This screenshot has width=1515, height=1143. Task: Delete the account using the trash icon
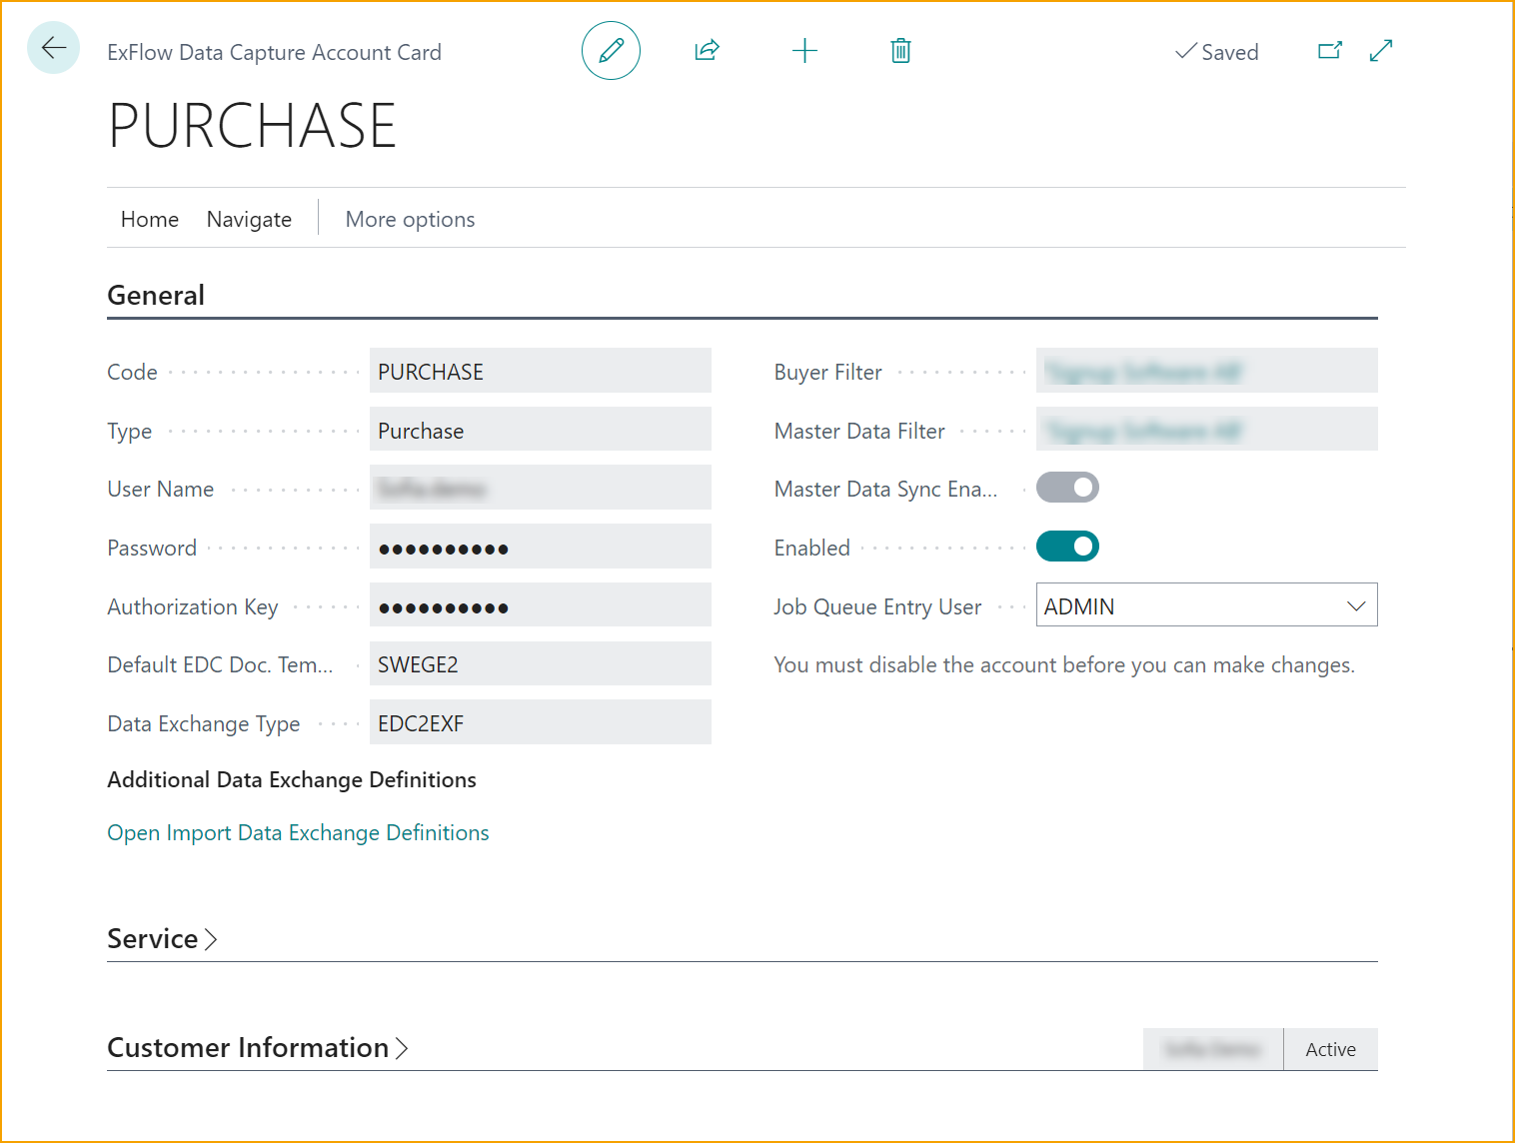899,50
